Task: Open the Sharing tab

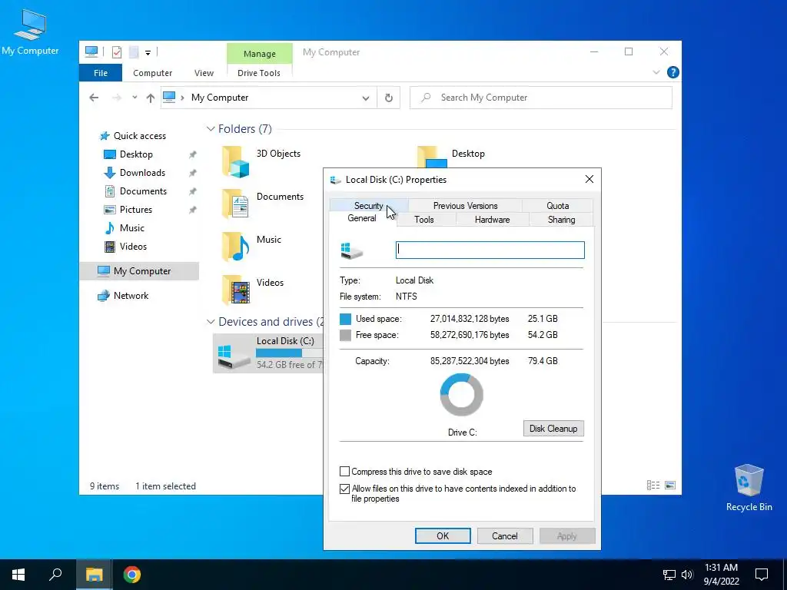Action: [561, 220]
